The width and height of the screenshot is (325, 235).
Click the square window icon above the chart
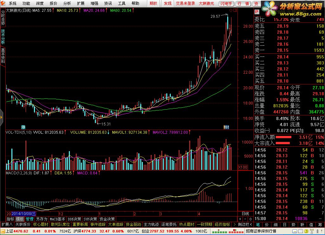(235, 10)
